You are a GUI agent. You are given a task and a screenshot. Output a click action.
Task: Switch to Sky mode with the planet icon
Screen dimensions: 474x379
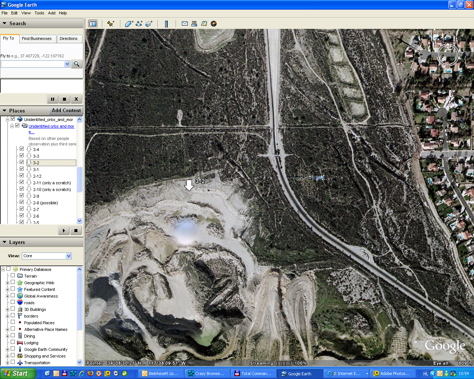(214, 24)
